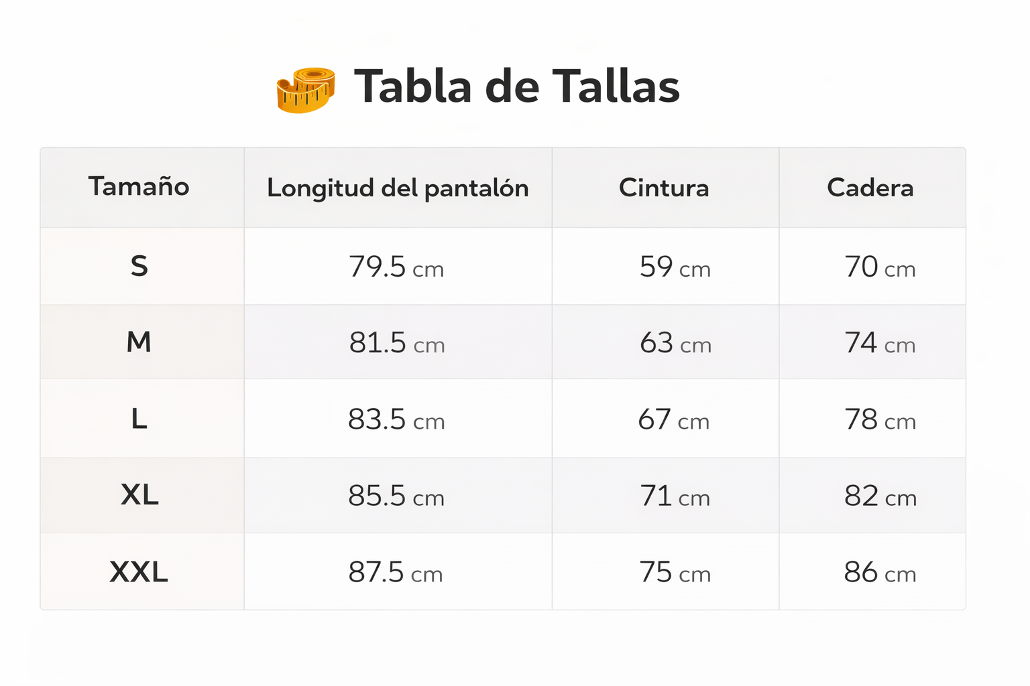
Task: Click the 79.5 cm pants length cell
Action: [x=396, y=267]
